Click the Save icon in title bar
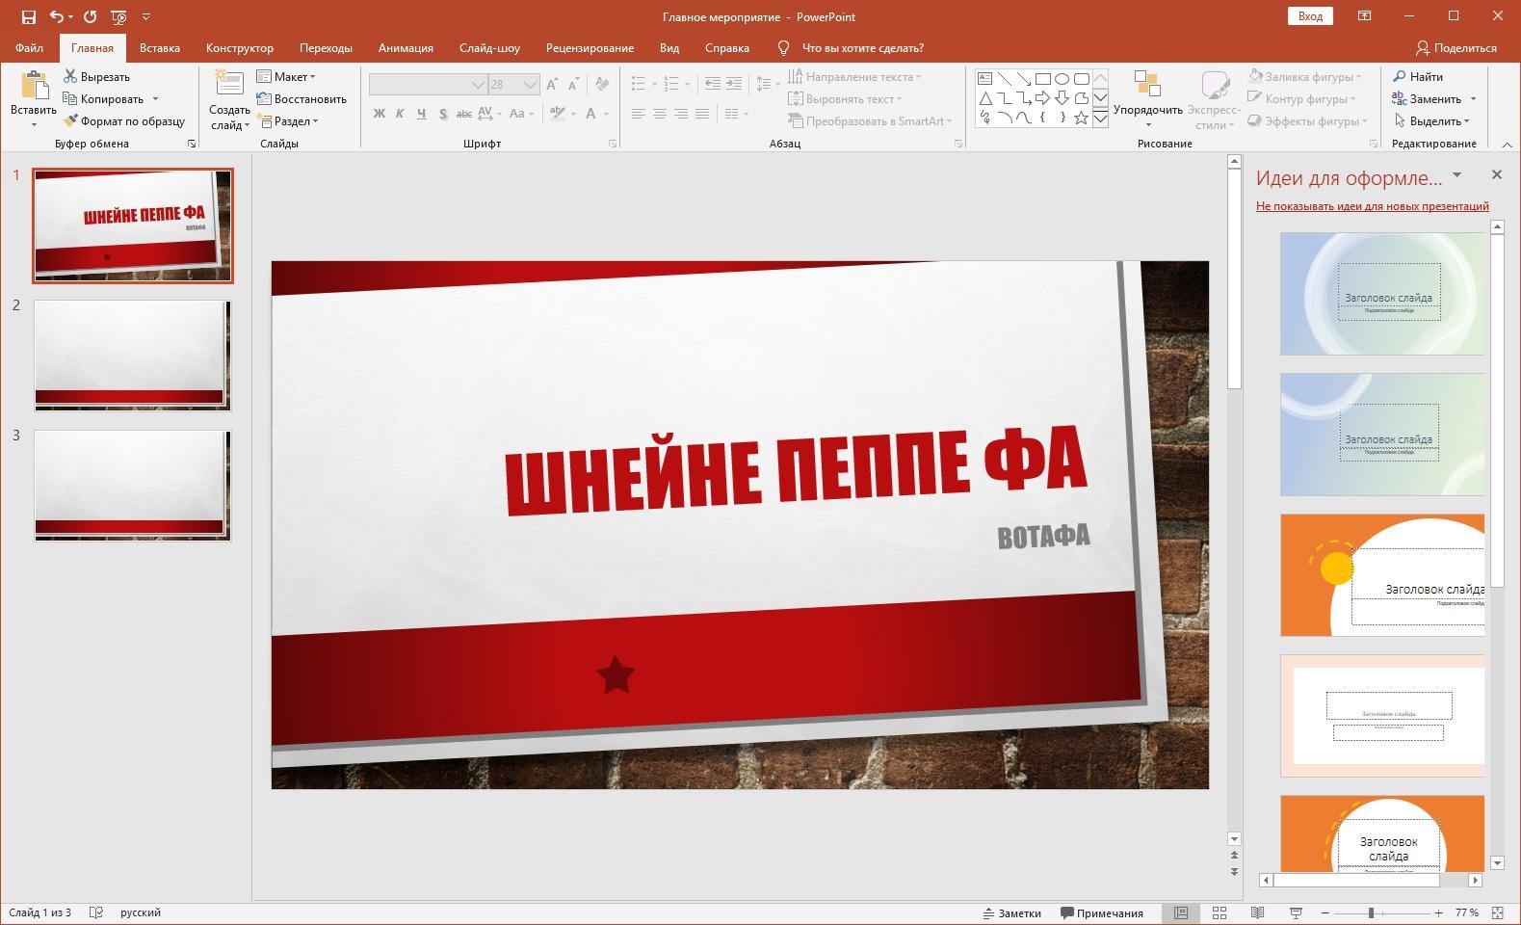The image size is (1521, 925). point(28,16)
